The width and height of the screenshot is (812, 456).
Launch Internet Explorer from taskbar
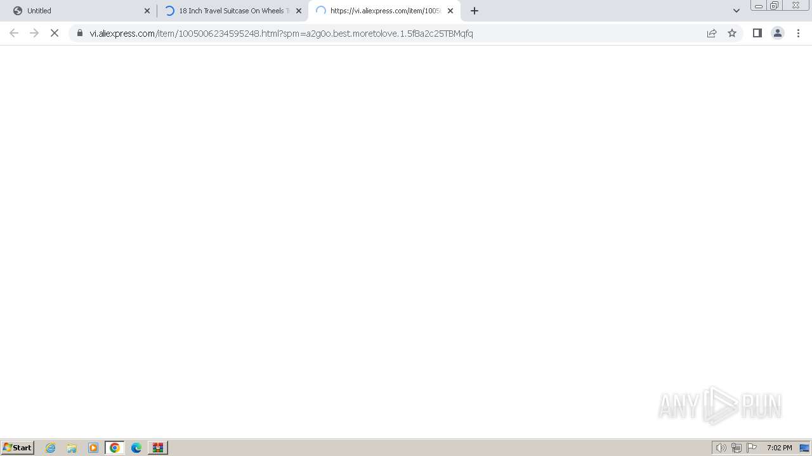(x=51, y=448)
